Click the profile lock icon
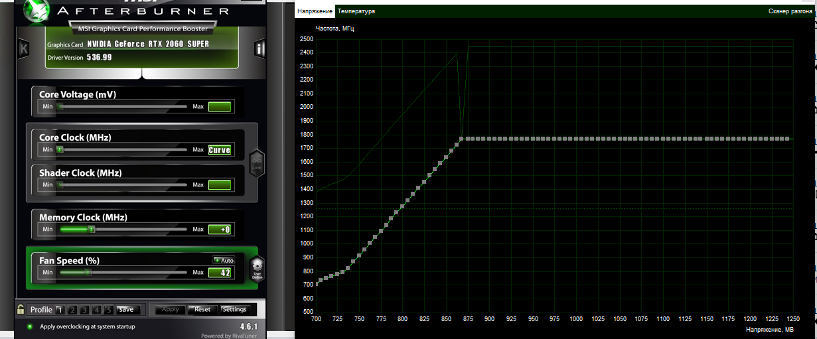 21,309
